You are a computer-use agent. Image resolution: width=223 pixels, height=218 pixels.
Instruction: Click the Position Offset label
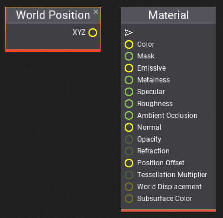(161, 163)
